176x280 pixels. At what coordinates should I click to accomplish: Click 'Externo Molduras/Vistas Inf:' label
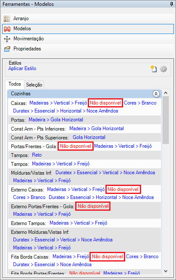pyautogui.click(x=40, y=232)
